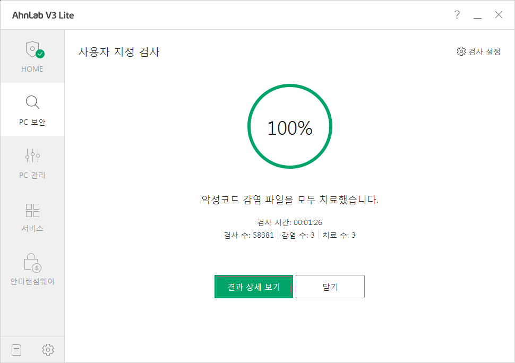Open settings gear at sidebar bottom

pos(48,350)
